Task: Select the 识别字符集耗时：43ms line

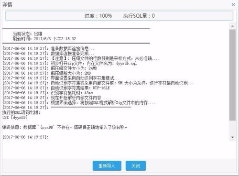Action: [x=48, y=93]
